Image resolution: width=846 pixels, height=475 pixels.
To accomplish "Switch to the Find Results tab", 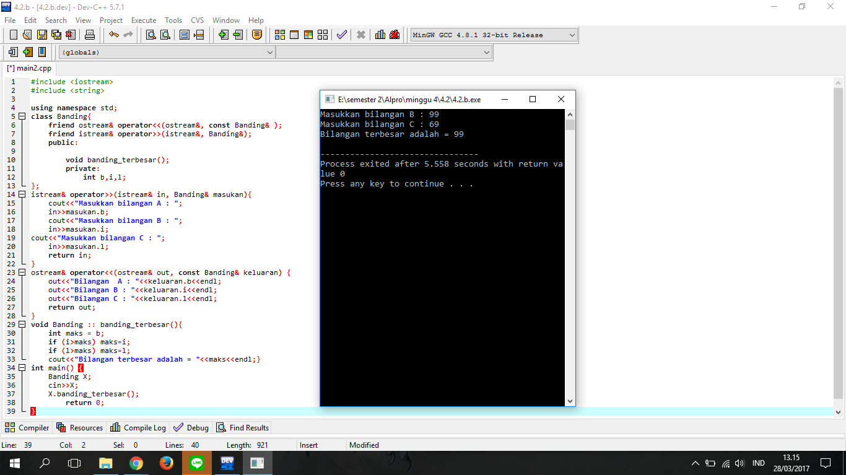I will [242, 427].
